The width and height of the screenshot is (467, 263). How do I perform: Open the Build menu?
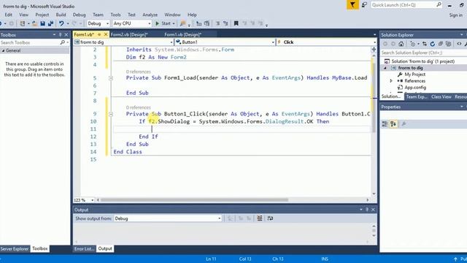pos(61,15)
